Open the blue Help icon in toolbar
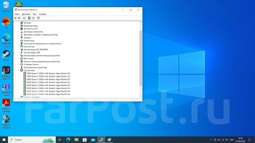This screenshot has height=143, width=255. click(x=29, y=18)
